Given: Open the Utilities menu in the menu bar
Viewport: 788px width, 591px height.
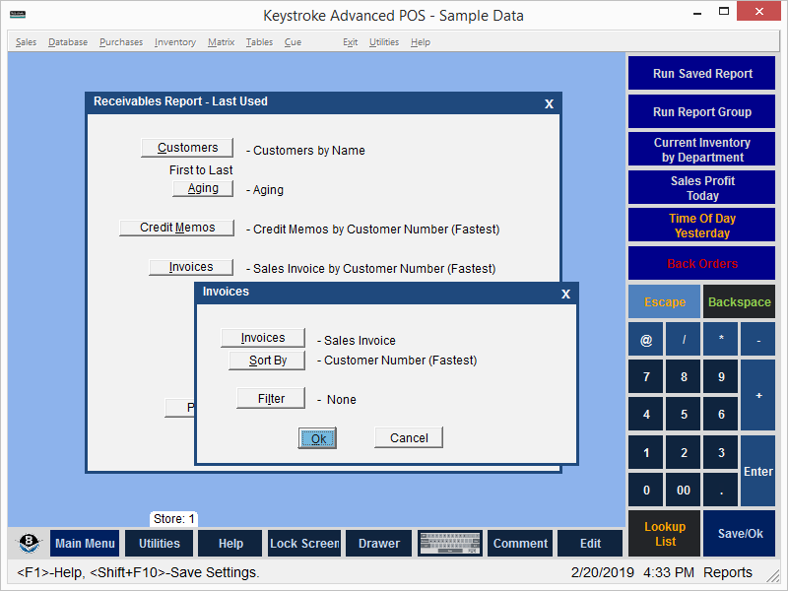Looking at the screenshot, I should (384, 42).
